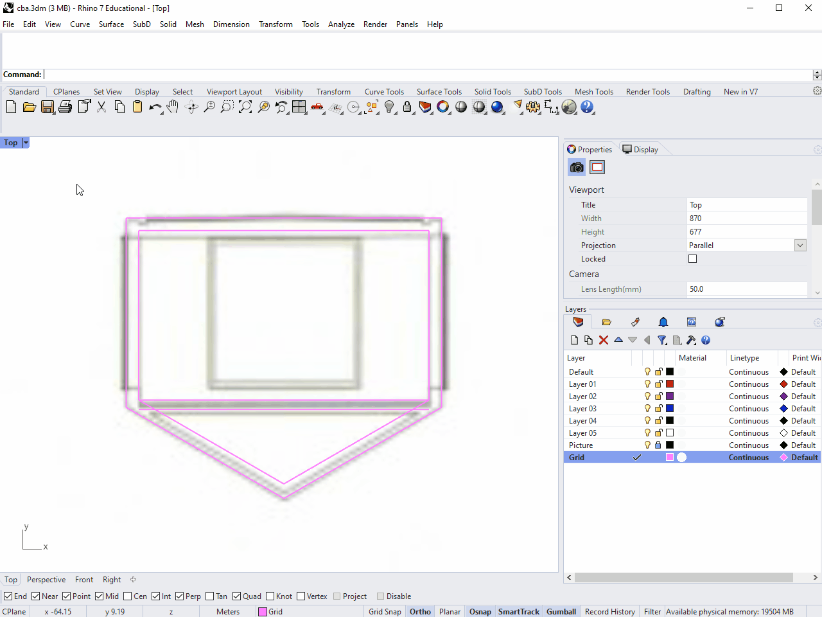Open a file with the folder icon
This screenshot has width=822, height=617.
[x=29, y=107]
